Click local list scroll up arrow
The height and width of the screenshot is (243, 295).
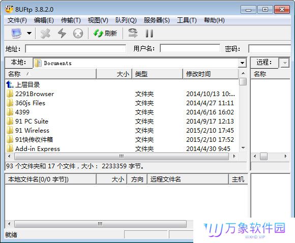pos(243,73)
